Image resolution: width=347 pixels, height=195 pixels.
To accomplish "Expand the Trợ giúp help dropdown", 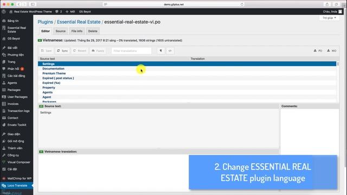I will point(329,18).
